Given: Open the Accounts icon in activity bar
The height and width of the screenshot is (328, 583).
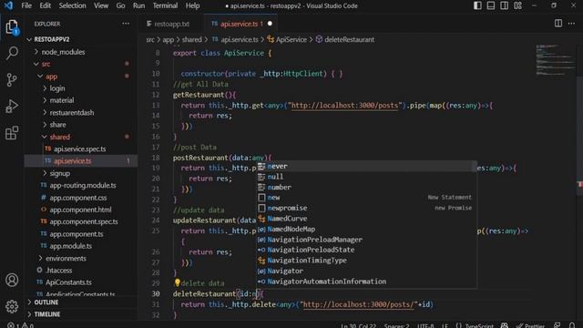Looking at the screenshot, I should [12, 280].
